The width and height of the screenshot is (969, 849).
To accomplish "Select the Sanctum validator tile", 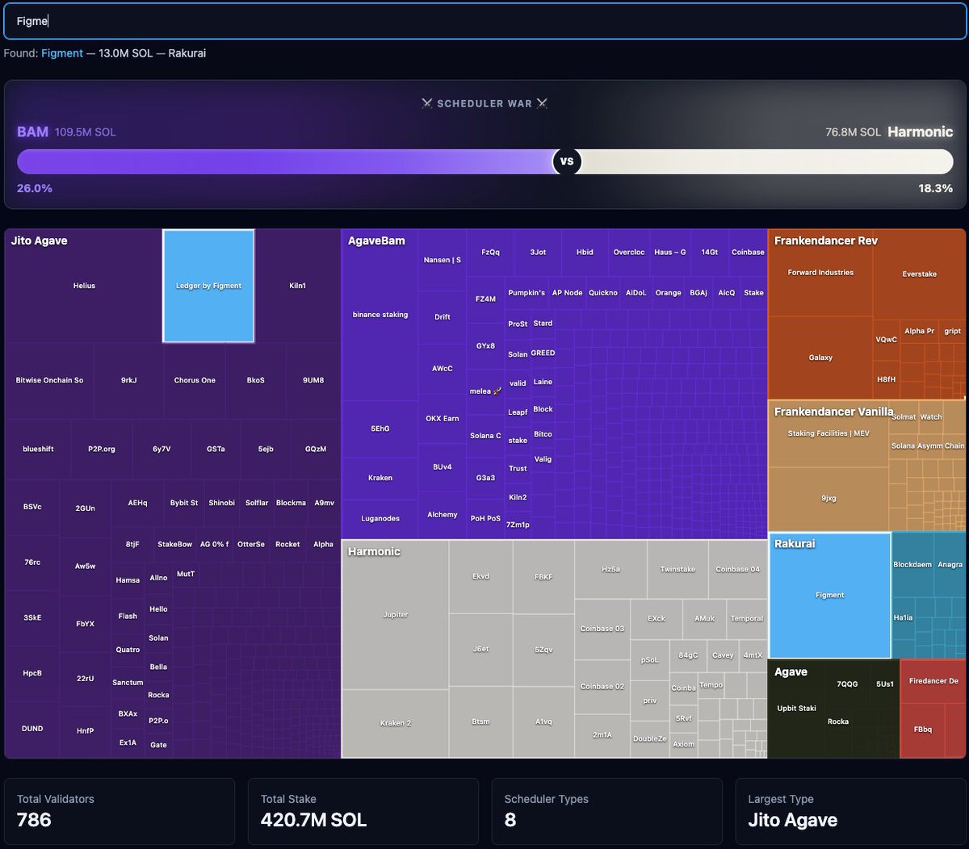I will 128,683.
